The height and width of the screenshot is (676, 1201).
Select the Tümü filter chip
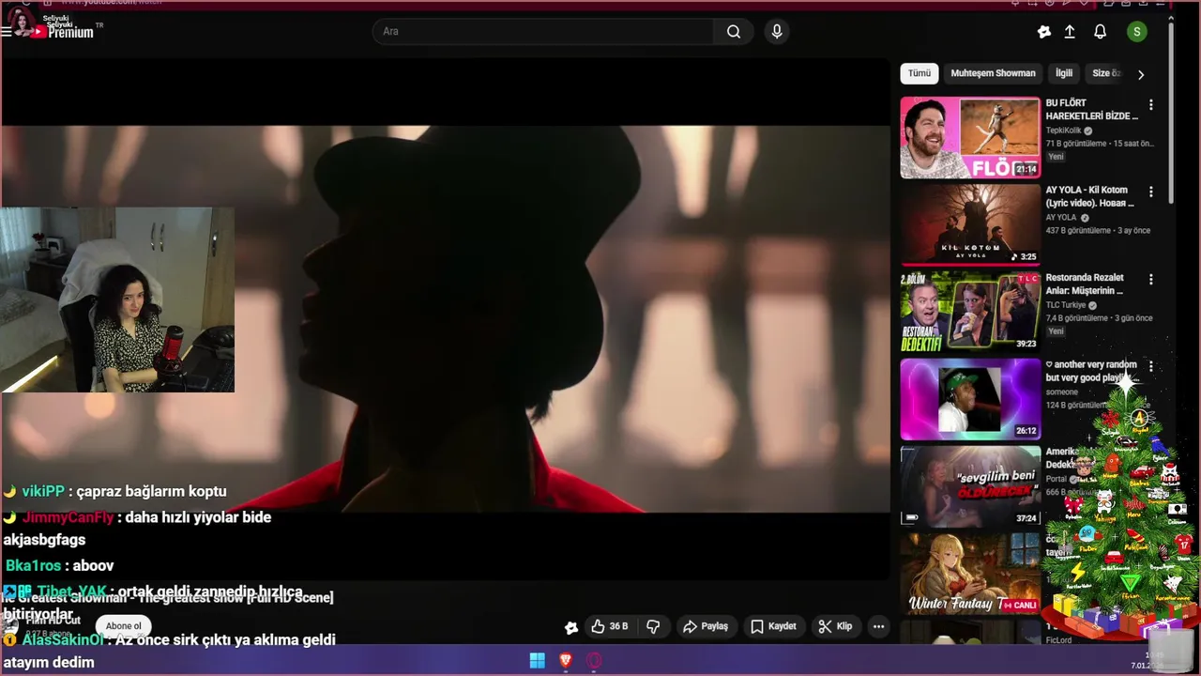pos(920,73)
